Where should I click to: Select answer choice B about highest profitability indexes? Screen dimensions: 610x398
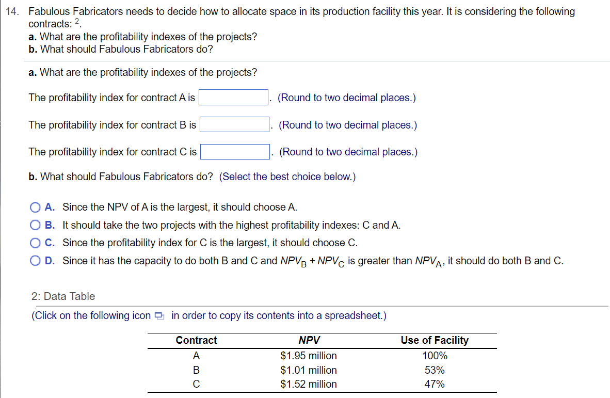(35, 225)
